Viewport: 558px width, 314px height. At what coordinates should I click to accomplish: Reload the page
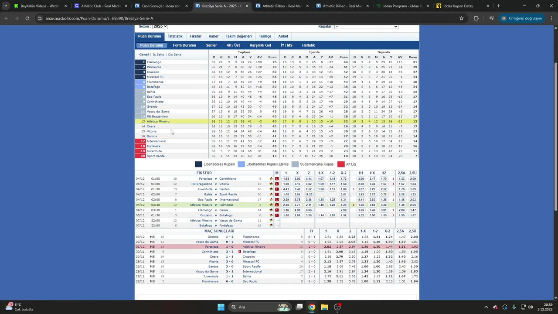coord(27,18)
